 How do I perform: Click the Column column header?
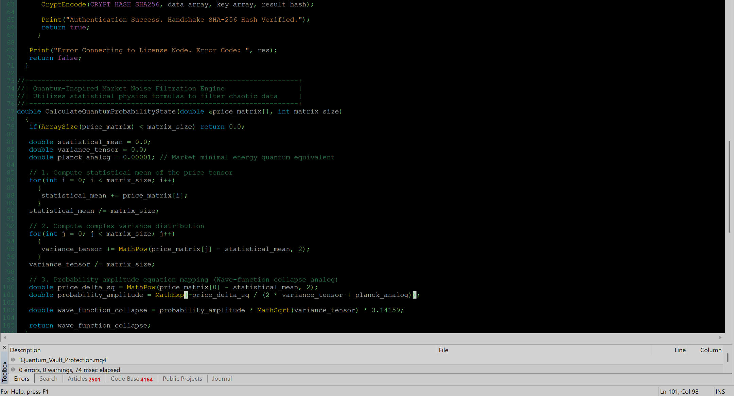click(711, 350)
